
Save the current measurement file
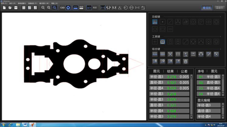(x=16, y=8)
